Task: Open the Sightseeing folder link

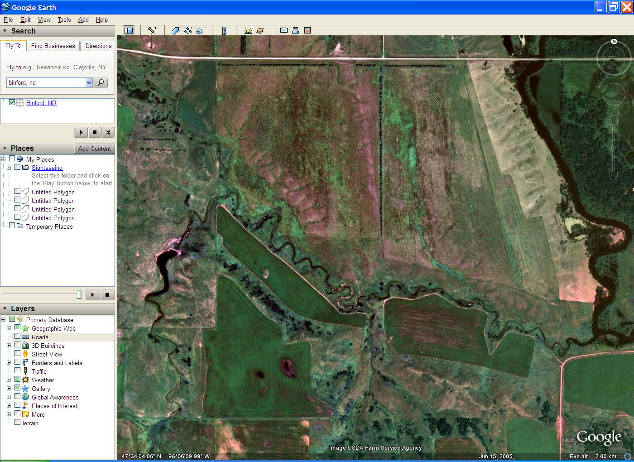Action: click(x=47, y=168)
